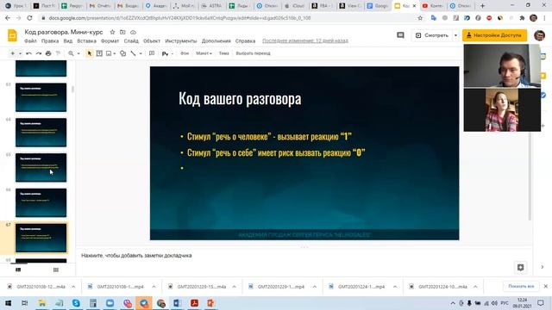Click the Тема theme button
This screenshot has width=552, height=310.
(223, 53)
